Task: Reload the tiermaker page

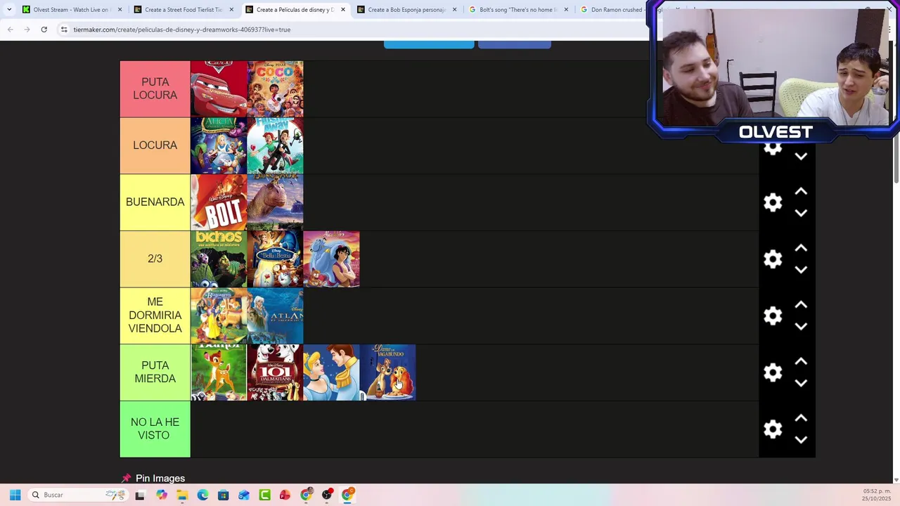Action: [44, 30]
